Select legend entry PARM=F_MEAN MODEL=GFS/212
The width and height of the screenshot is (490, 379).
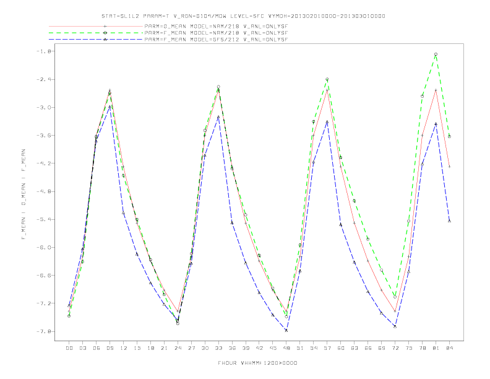click(216, 40)
